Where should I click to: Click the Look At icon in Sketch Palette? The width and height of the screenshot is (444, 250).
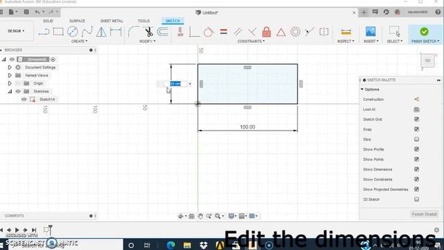[x=416, y=110]
